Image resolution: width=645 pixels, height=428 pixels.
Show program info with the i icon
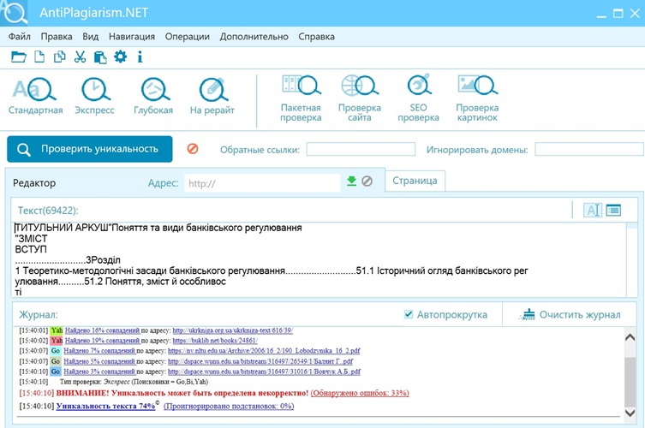pos(140,56)
